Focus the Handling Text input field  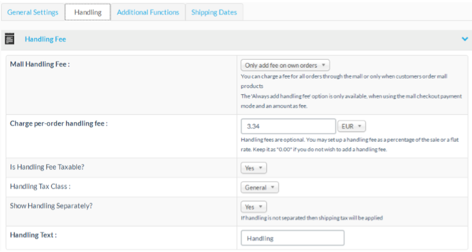pyautogui.click(x=292, y=238)
